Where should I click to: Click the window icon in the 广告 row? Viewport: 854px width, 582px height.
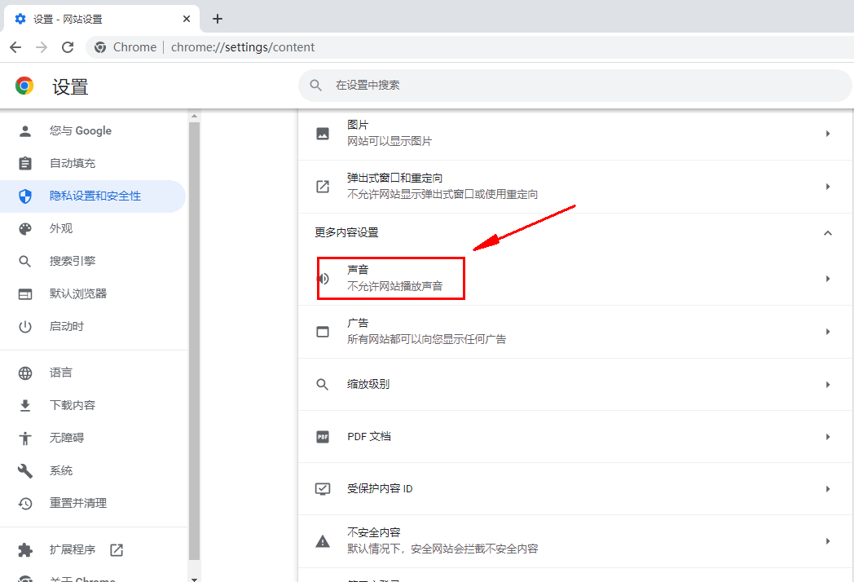coord(323,331)
